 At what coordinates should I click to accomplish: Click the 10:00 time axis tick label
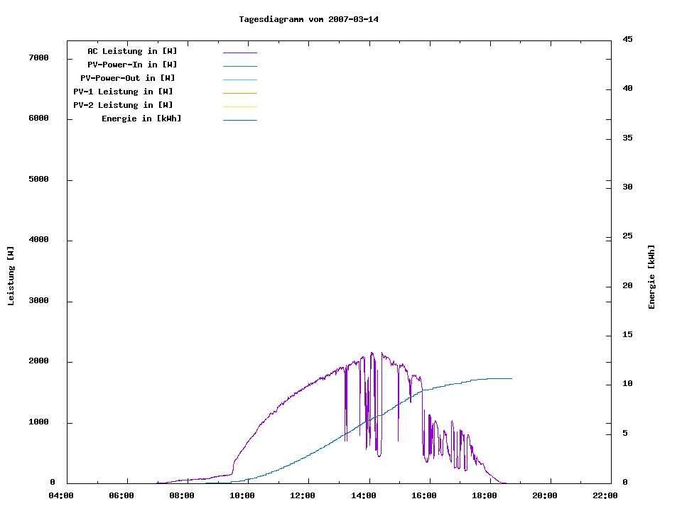pyautogui.click(x=242, y=495)
